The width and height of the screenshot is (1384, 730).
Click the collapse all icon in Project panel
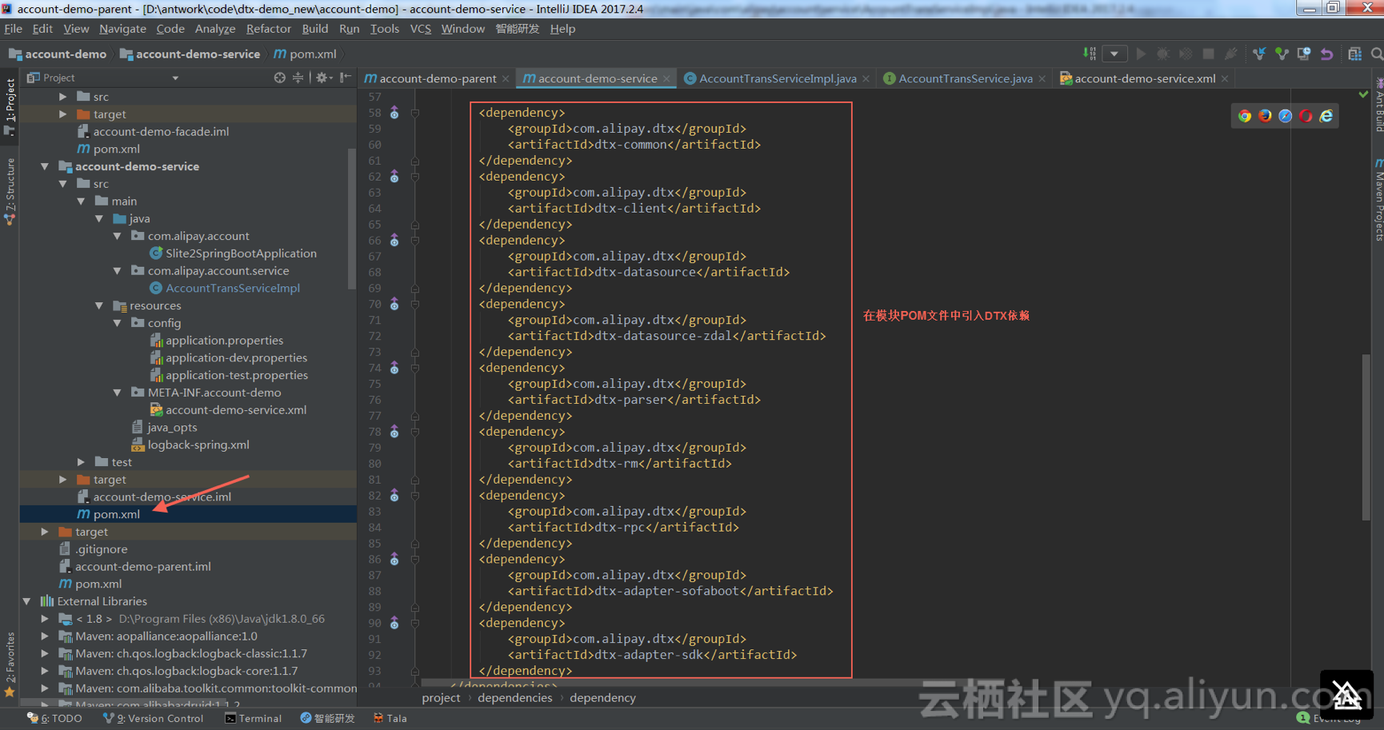click(x=298, y=78)
